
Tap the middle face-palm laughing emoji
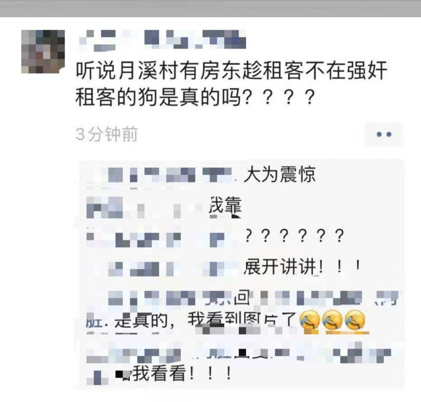(x=332, y=320)
